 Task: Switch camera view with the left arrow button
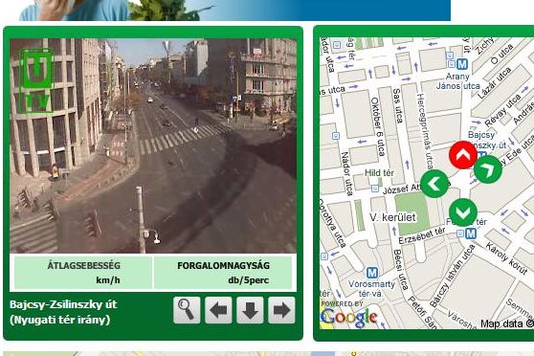click(x=218, y=310)
